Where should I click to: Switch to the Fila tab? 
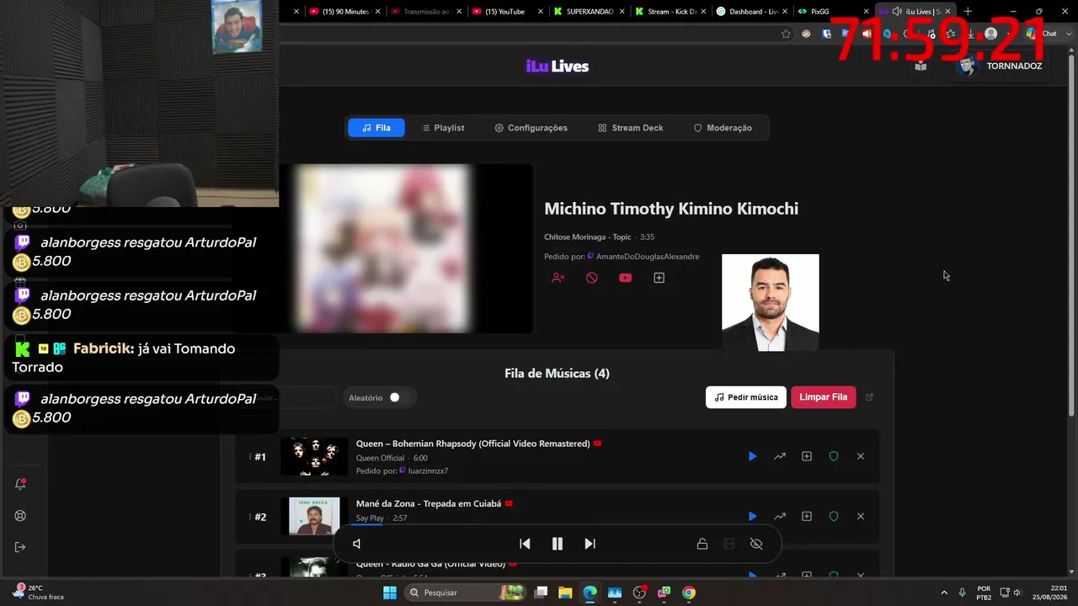[376, 128]
